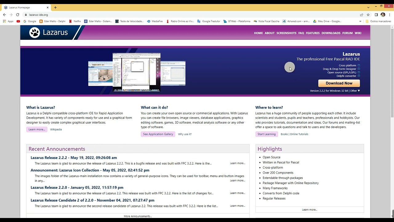Select the Lazarus Homepage tab
Viewport: 394px width, 222px height.
tap(26, 7)
